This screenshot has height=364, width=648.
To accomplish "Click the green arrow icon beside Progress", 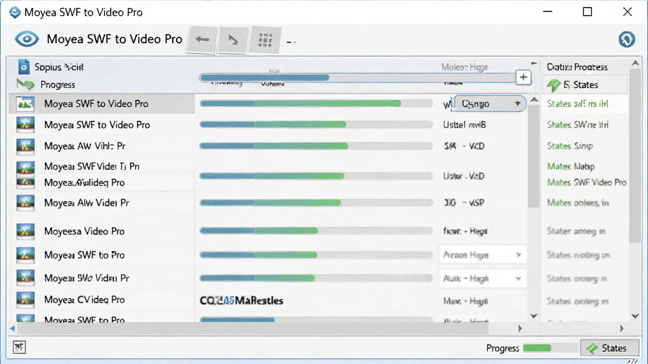I will [x=25, y=85].
